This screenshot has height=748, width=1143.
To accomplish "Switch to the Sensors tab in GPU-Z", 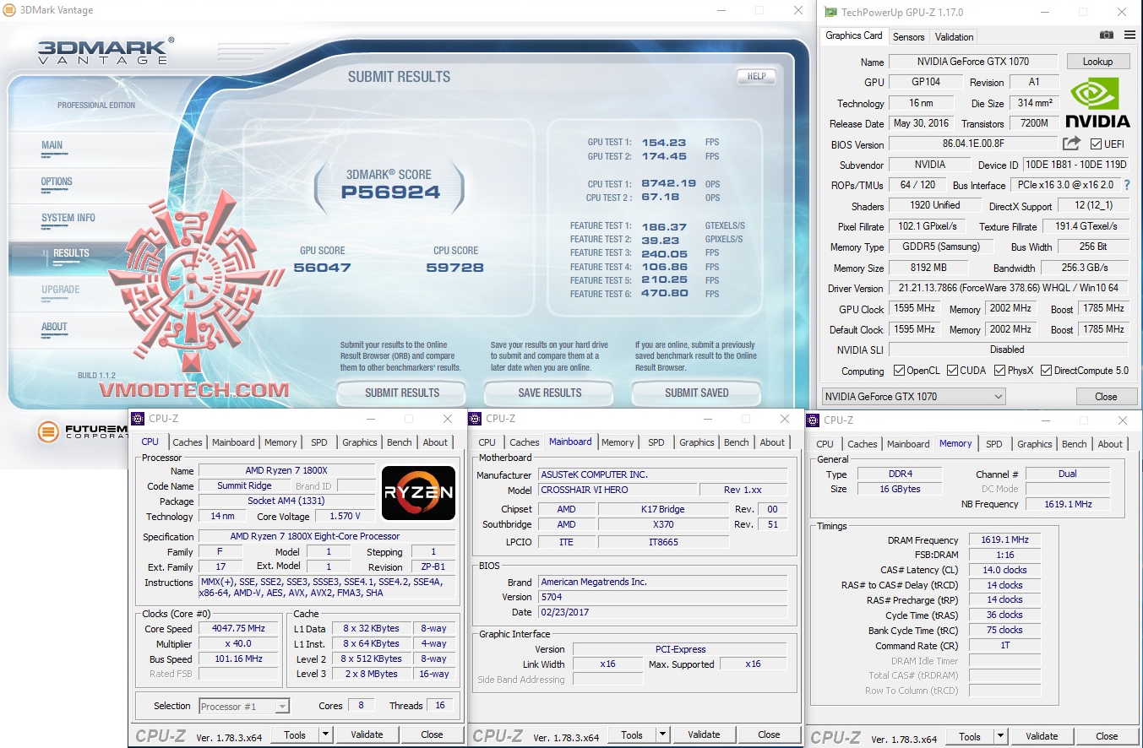I will 908,36.
